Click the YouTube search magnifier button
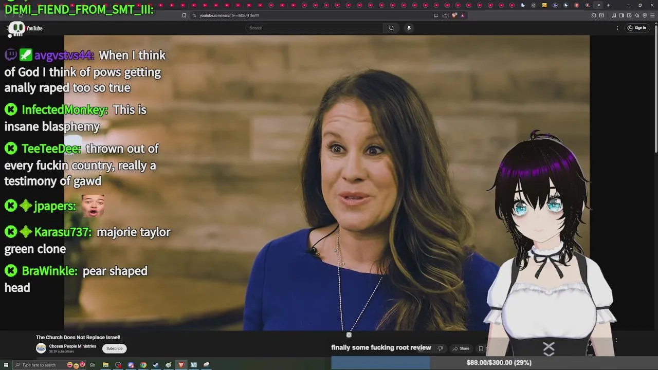Image resolution: width=658 pixels, height=370 pixels. click(391, 28)
